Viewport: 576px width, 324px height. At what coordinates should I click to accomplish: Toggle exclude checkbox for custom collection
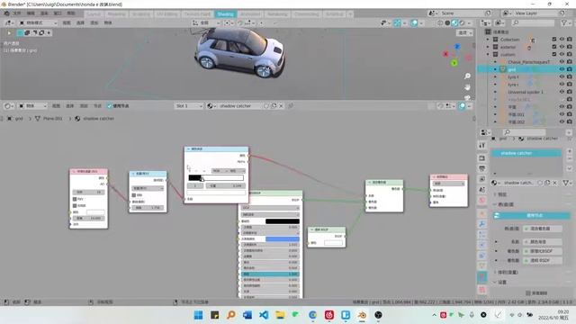pos(554,54)
